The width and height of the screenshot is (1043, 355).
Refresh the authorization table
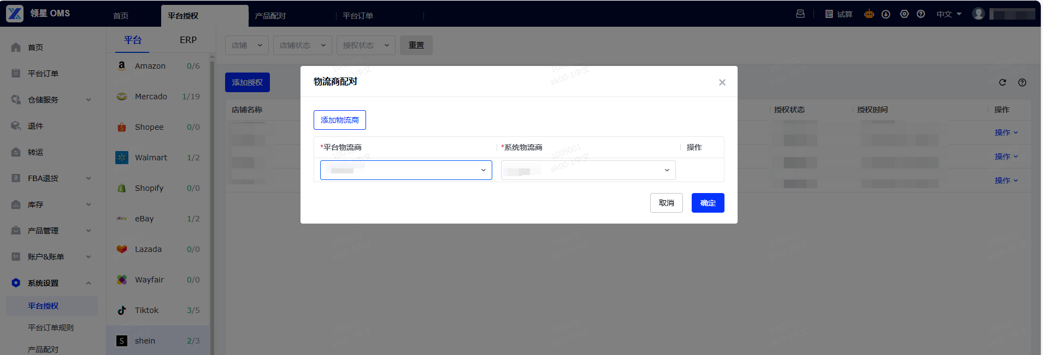pyautogui.click(x=1002, y=82)
